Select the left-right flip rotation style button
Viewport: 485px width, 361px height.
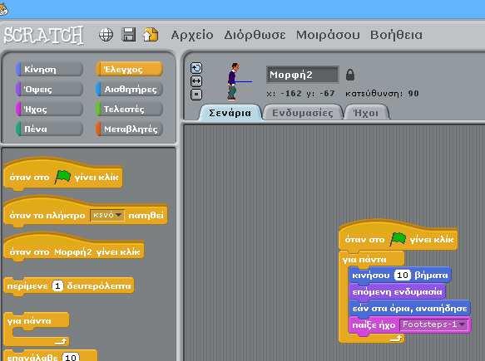click(x=196, y=81)
